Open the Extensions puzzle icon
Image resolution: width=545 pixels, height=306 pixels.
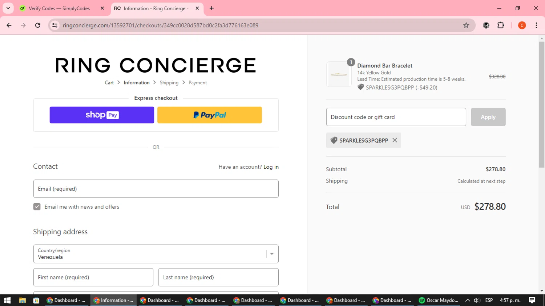(501, 25)
